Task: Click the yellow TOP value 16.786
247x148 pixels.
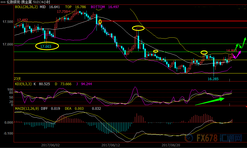Action: 79,7
